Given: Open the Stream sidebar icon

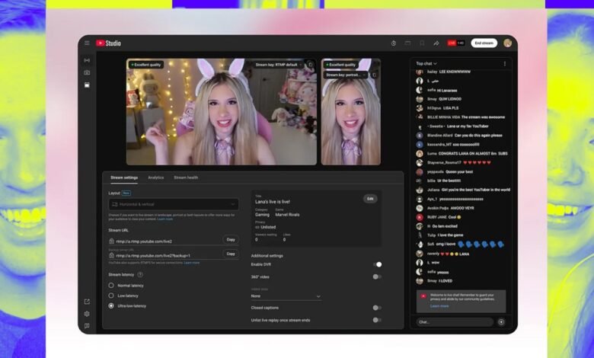Looking at the screenshot, I should pos(87,60).
